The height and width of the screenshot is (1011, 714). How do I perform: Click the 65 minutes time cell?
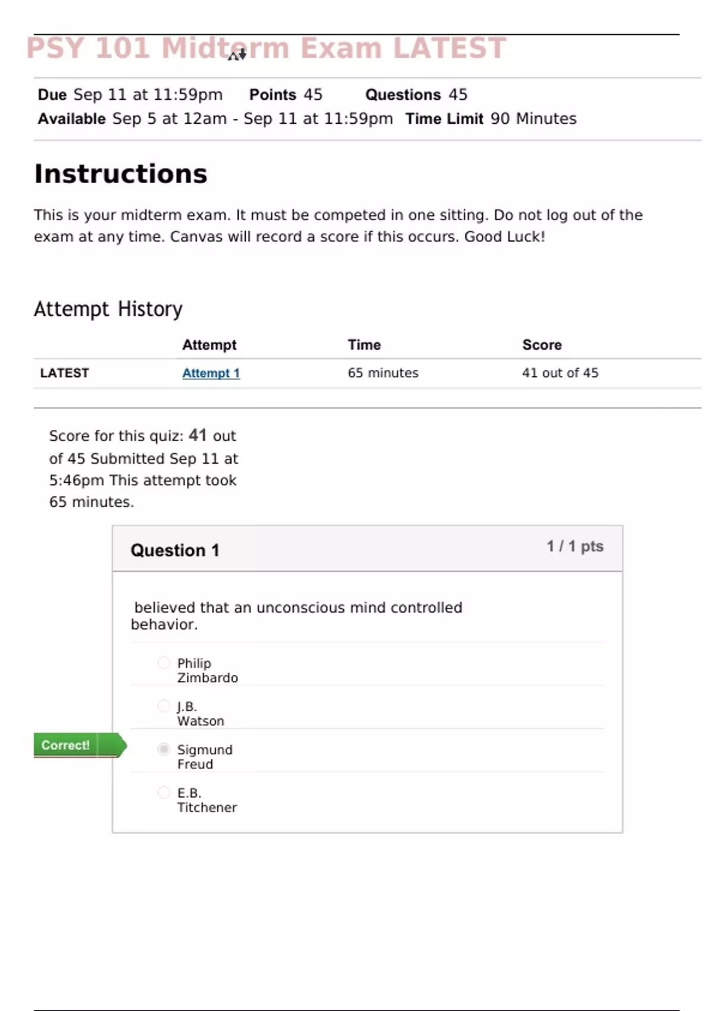[x=383, y=373]
